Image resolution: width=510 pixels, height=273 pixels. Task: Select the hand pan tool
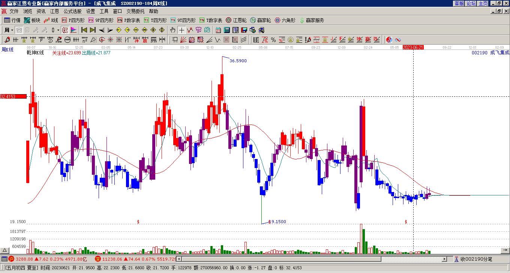(x=173, y=30)
